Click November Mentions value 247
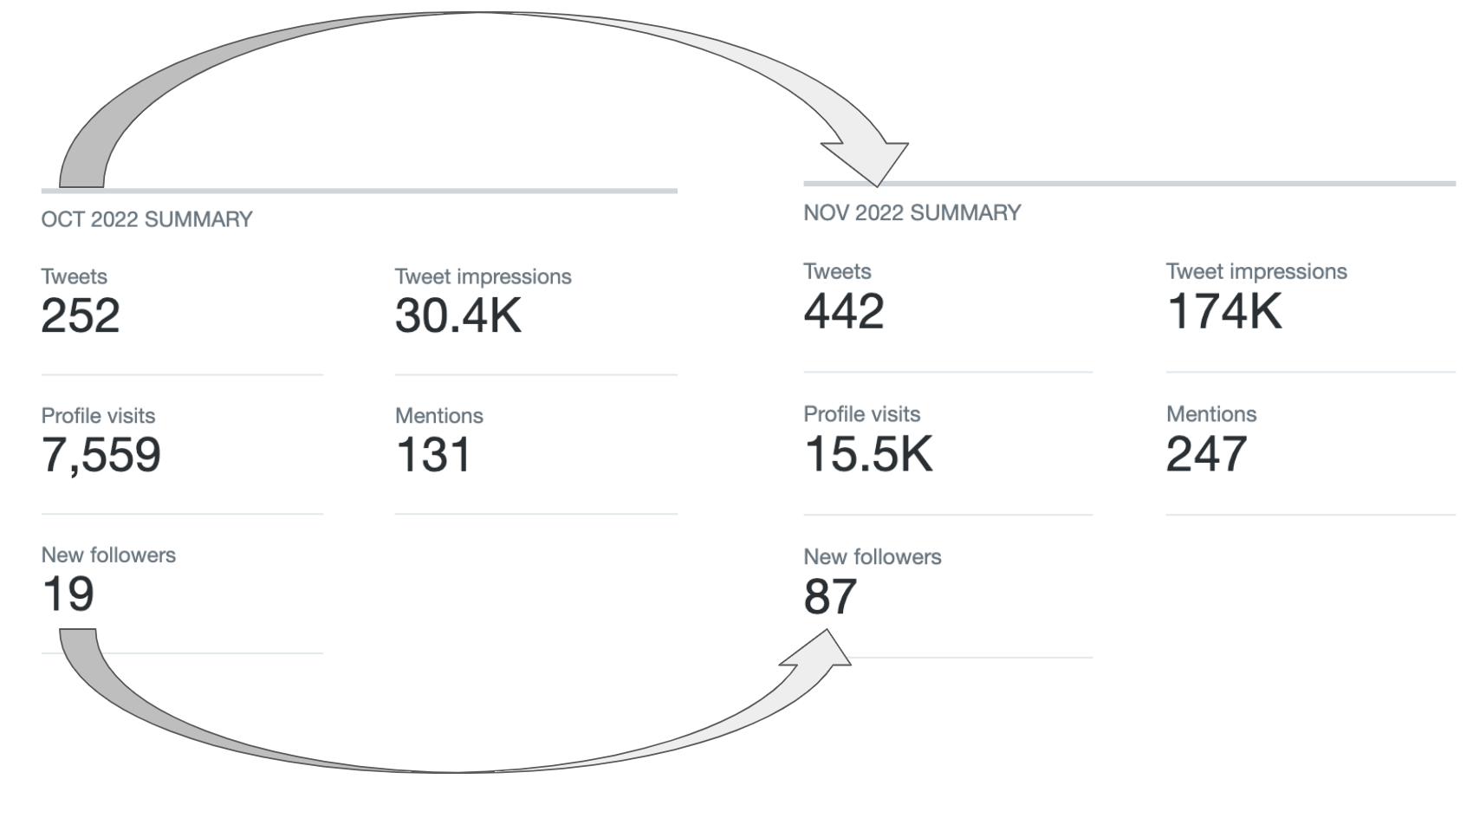The image size is (1473, 818). click(x=1206, y=454)
